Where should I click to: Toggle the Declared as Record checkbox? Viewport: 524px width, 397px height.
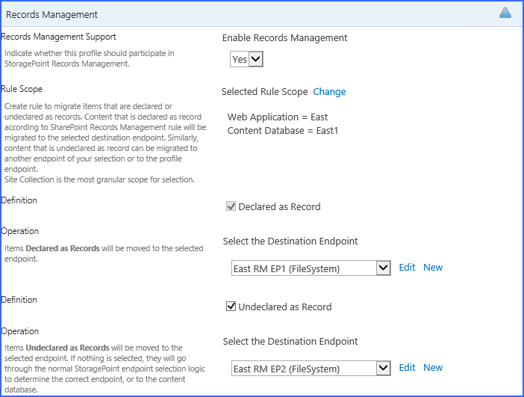pyautogui.click(x=231, y=206)
